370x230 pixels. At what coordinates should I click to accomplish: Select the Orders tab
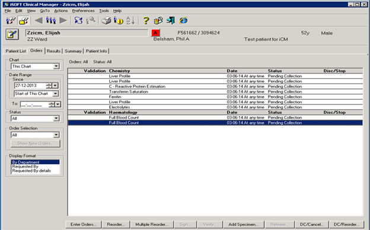coord(36,50)
